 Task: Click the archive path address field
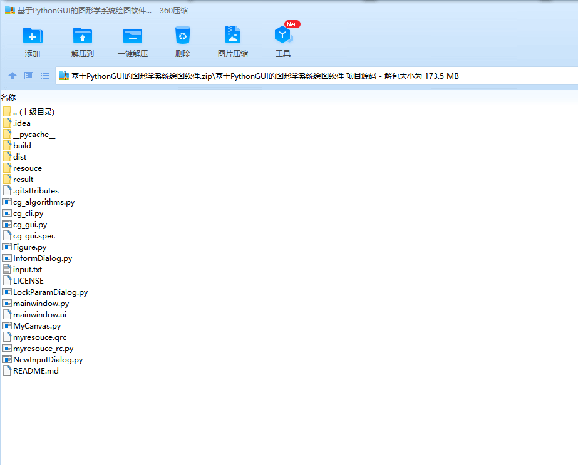[316, 76]
